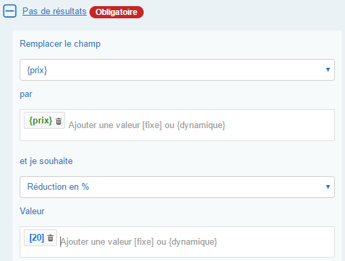Click the Remplacer le champ label
The height and width of the screenshot is (261, 345).
(60, 43)
